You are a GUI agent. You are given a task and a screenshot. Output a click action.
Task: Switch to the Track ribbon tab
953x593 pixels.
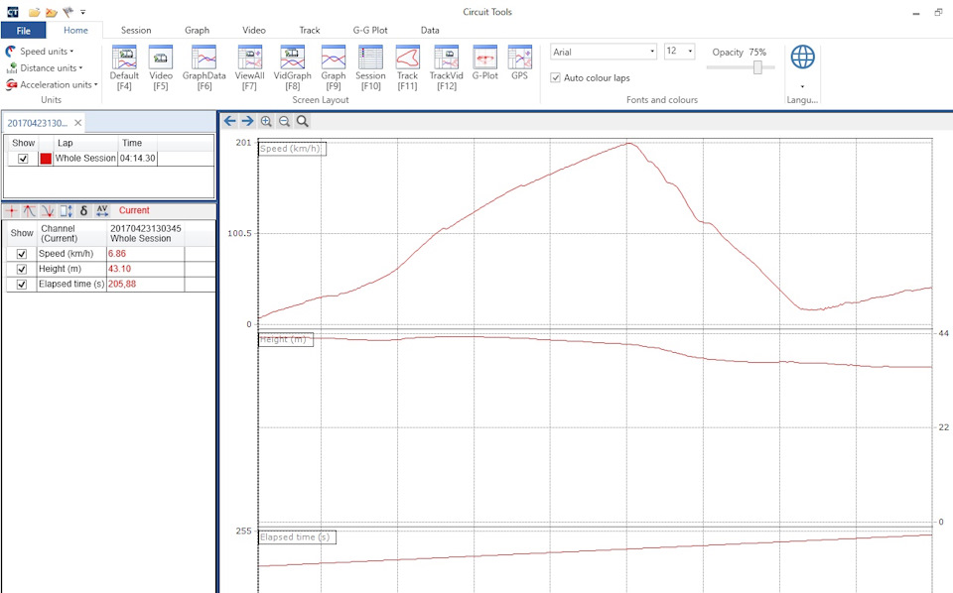[310, 31]
